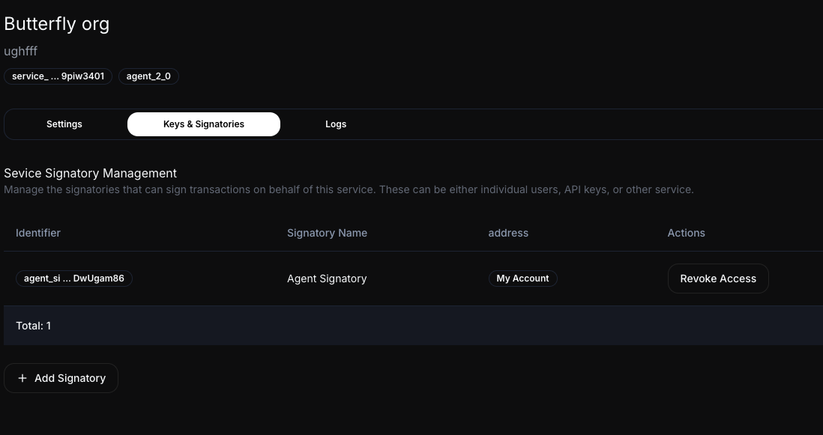Click the Signatory Name column header

click(x=327, y=233)
